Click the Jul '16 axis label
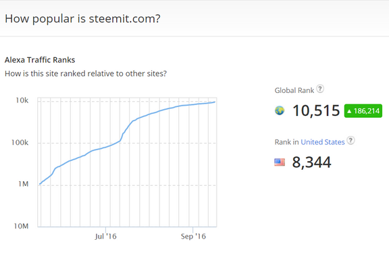 click(x=105, y=236)
